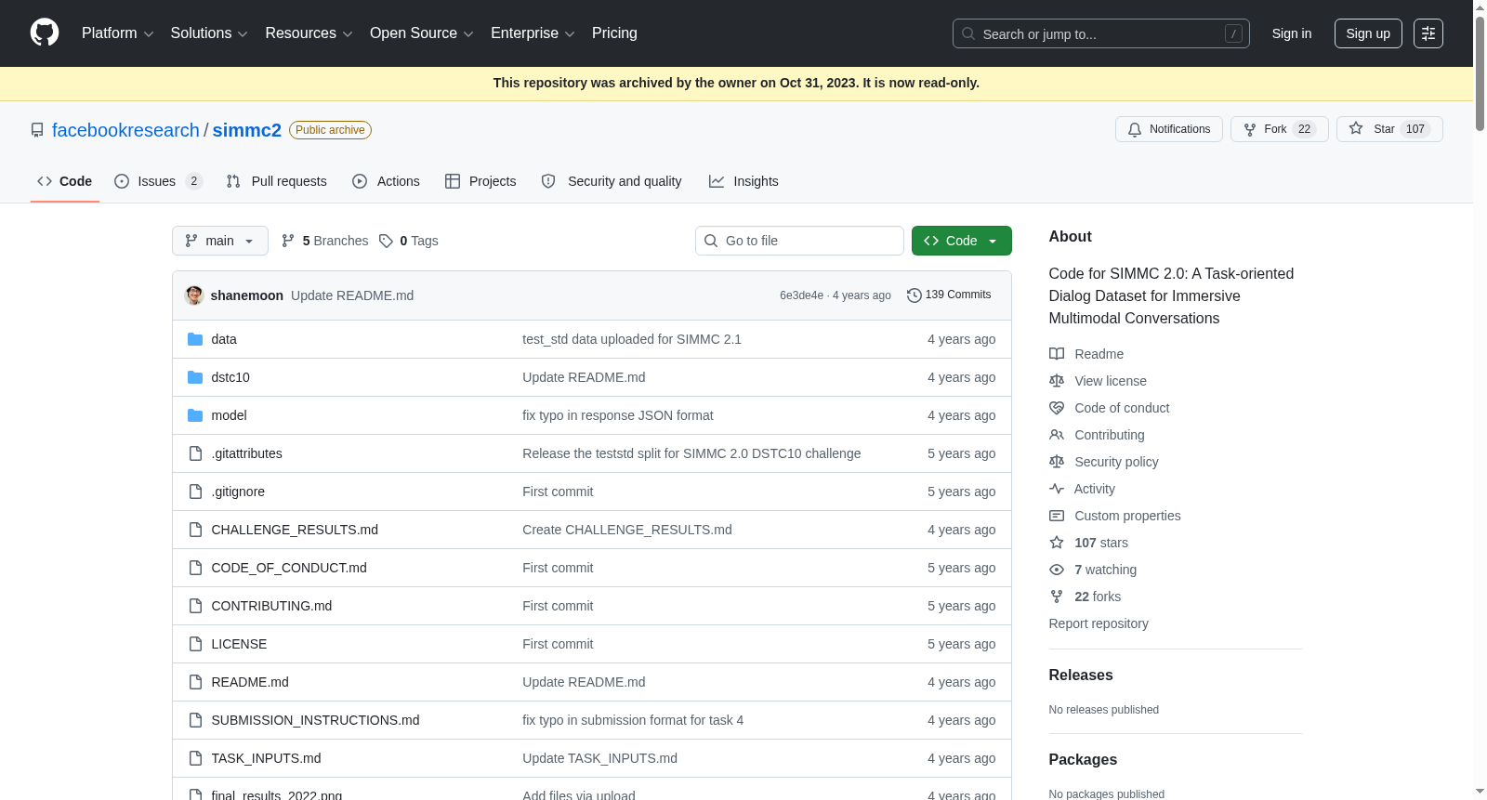Switch to the Projects tab
Screen dimensions: 1487x800
pyautogui.click(x=480, y=181)
